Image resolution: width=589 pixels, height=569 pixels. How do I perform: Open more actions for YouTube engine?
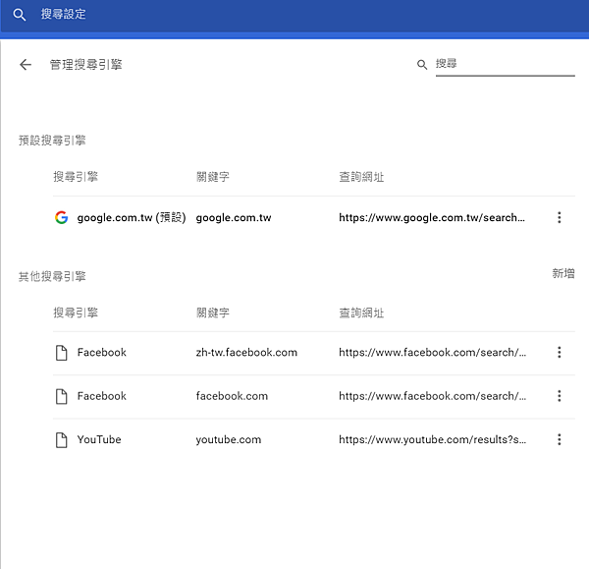click(x=559, y=439)
